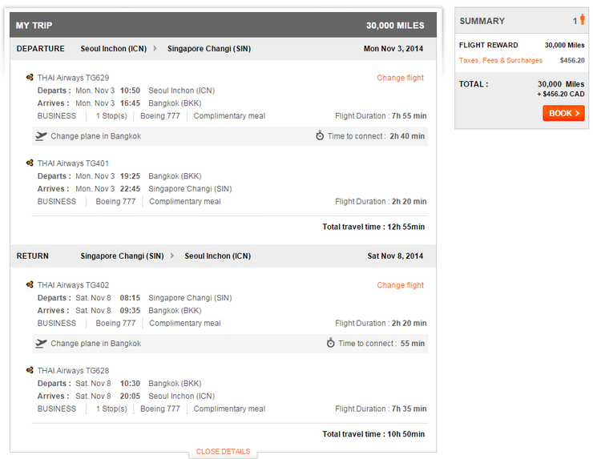Click the arrow between Seoul and Singapore in Departure

pos(155,49)
